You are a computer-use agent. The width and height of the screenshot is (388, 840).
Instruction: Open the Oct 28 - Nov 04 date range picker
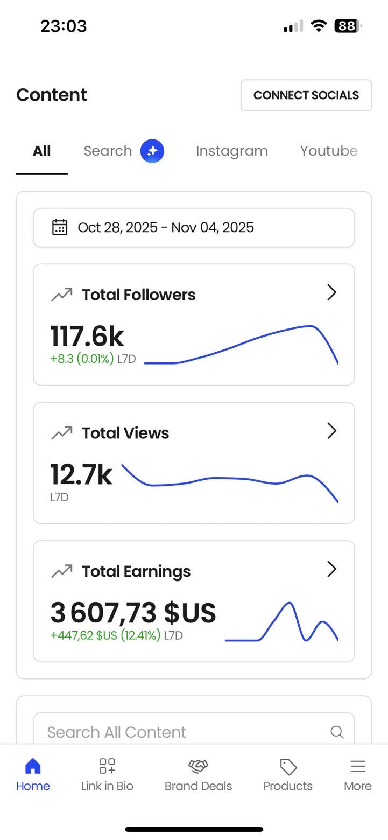194,227
